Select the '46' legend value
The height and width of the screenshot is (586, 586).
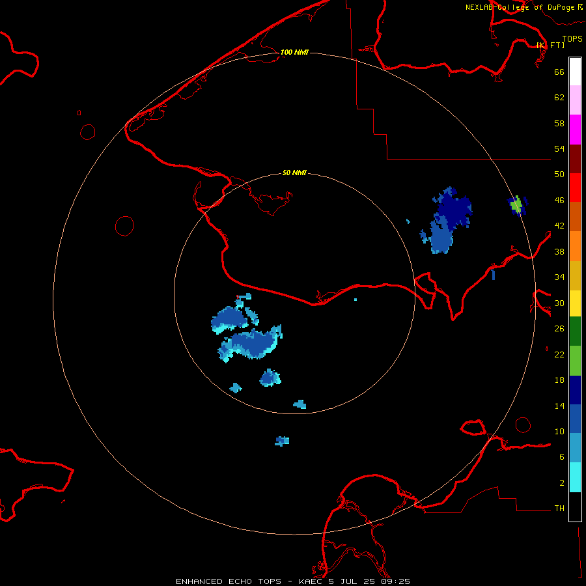click(559, 200)
